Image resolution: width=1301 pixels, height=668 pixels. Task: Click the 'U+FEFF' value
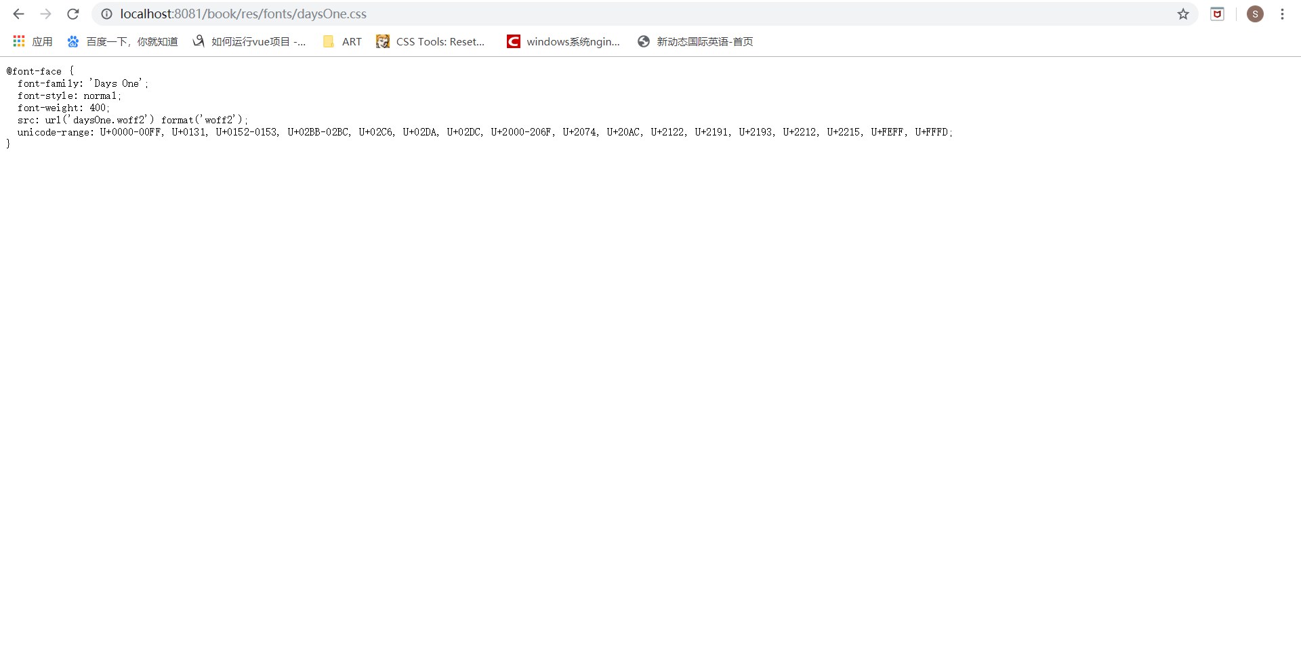[888, 132]
